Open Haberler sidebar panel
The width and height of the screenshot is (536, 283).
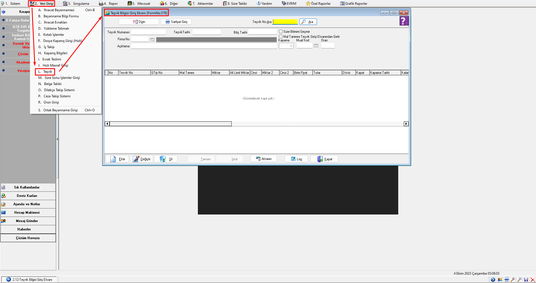(x=28, y=229)
